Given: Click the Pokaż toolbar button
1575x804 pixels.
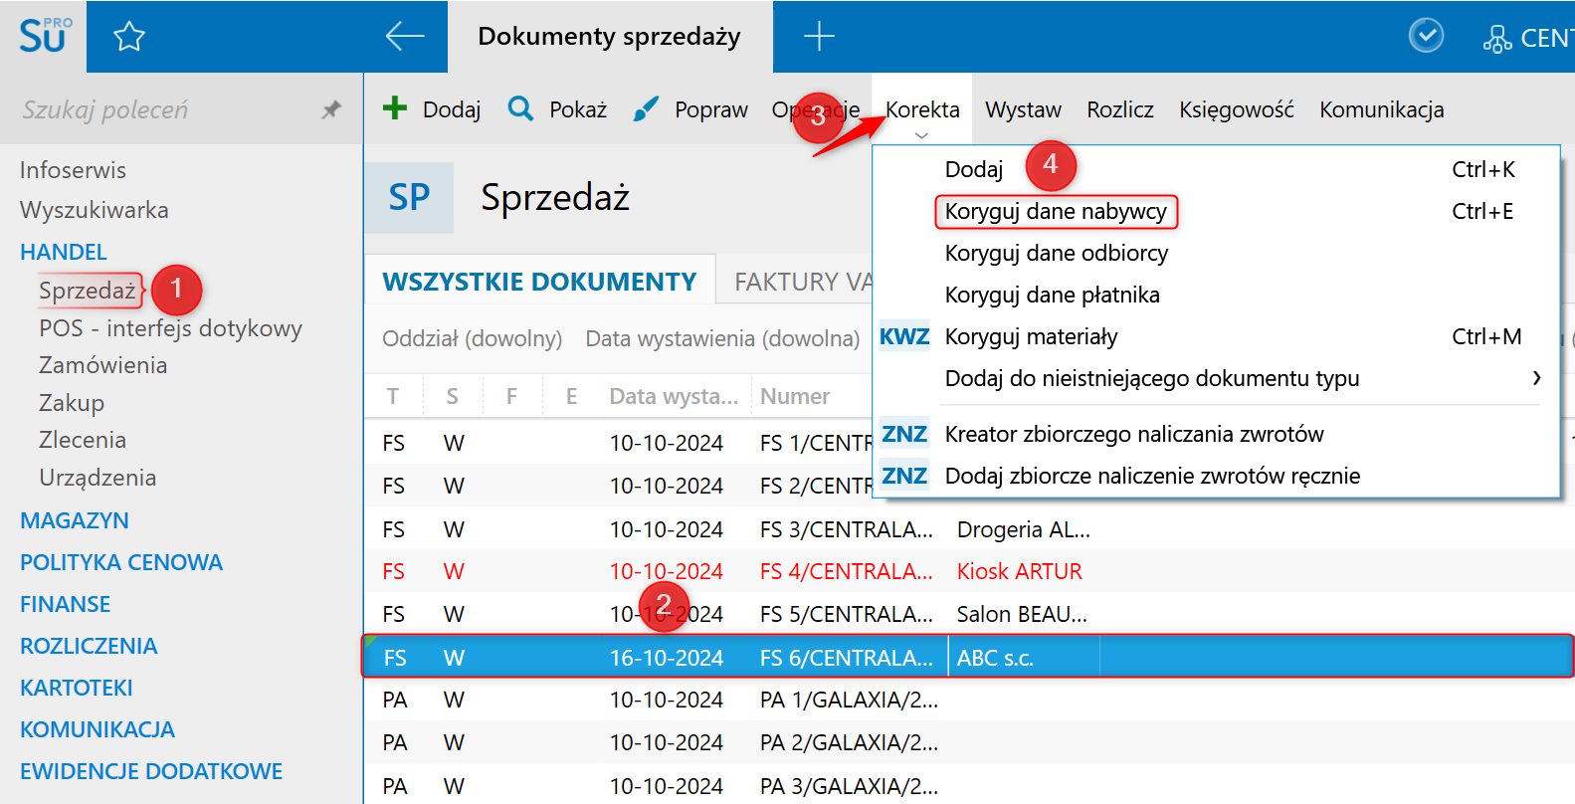Looking at the screenshot, I should (557, 109).
